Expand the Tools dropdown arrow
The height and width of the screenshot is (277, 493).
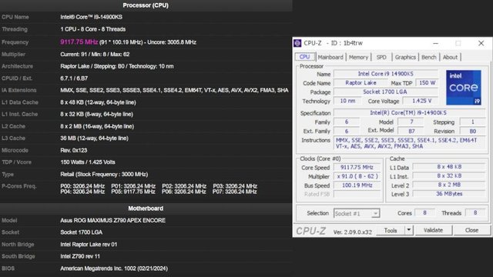pos(408,231)
